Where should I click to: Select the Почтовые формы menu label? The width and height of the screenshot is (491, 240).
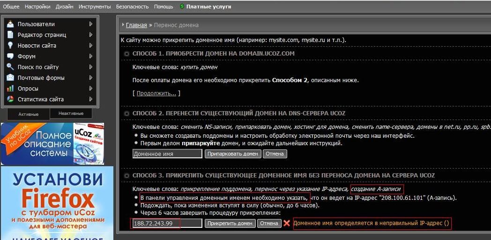(41, 78)
